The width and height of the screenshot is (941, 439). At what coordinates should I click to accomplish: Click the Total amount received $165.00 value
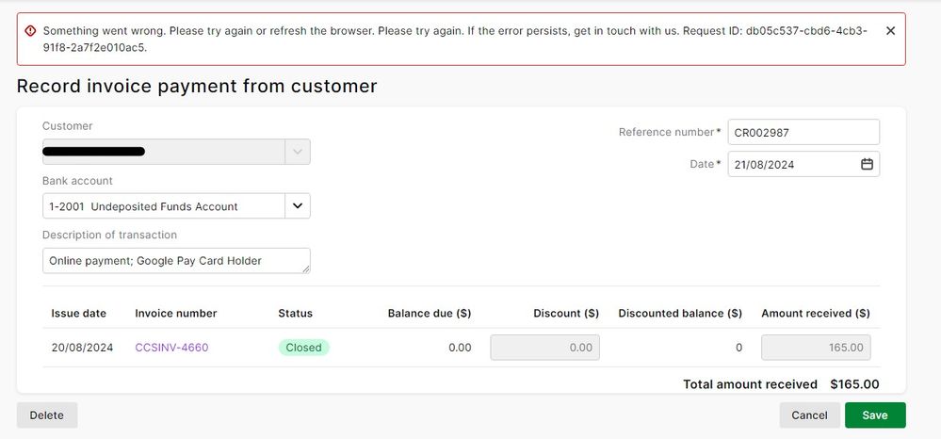854,384
